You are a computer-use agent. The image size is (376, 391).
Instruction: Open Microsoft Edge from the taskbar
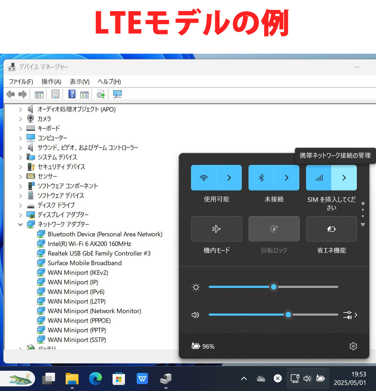point(95,379)
